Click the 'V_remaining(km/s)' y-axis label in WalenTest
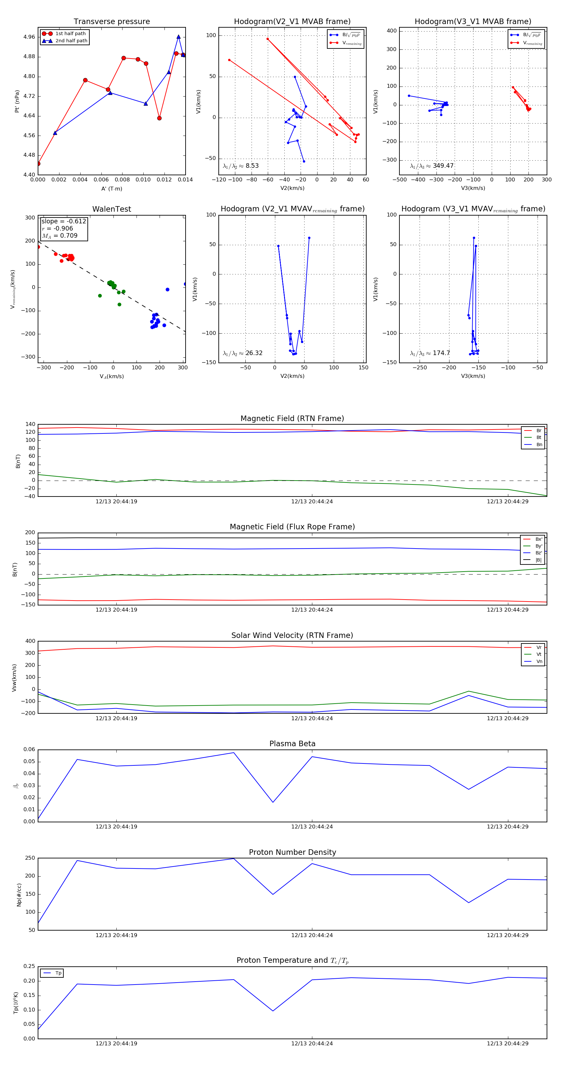585x1073 pixels. point(13,289)
